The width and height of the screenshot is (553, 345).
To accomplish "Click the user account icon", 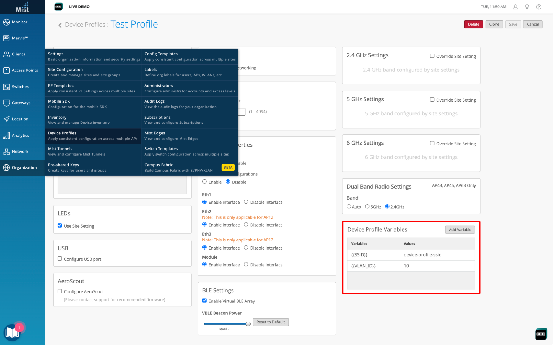I will pyautogui.click(x=515, y=7).
